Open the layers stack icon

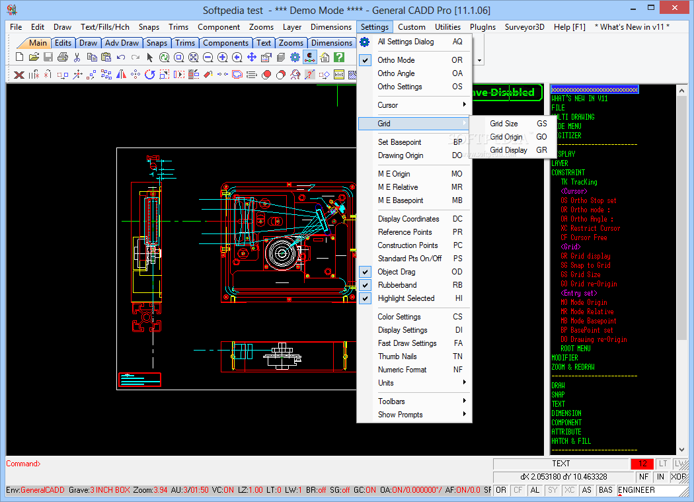pos(281,57)
